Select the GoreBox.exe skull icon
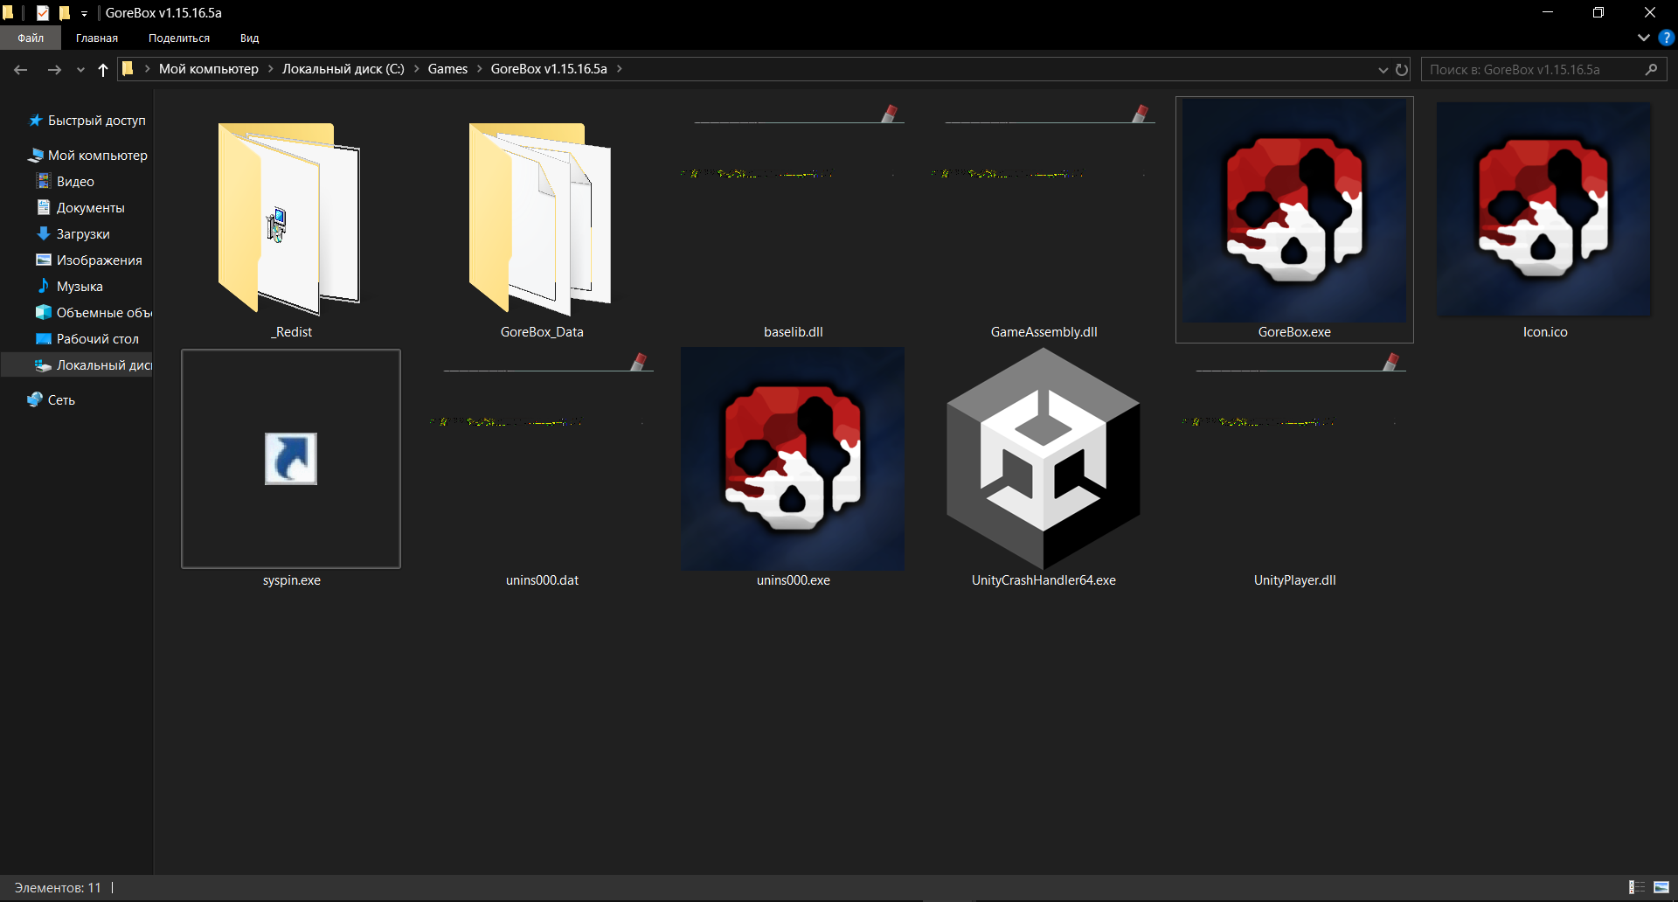Image resolution: width=1678 pixels, height=902 pixels. coord(1294,210)
